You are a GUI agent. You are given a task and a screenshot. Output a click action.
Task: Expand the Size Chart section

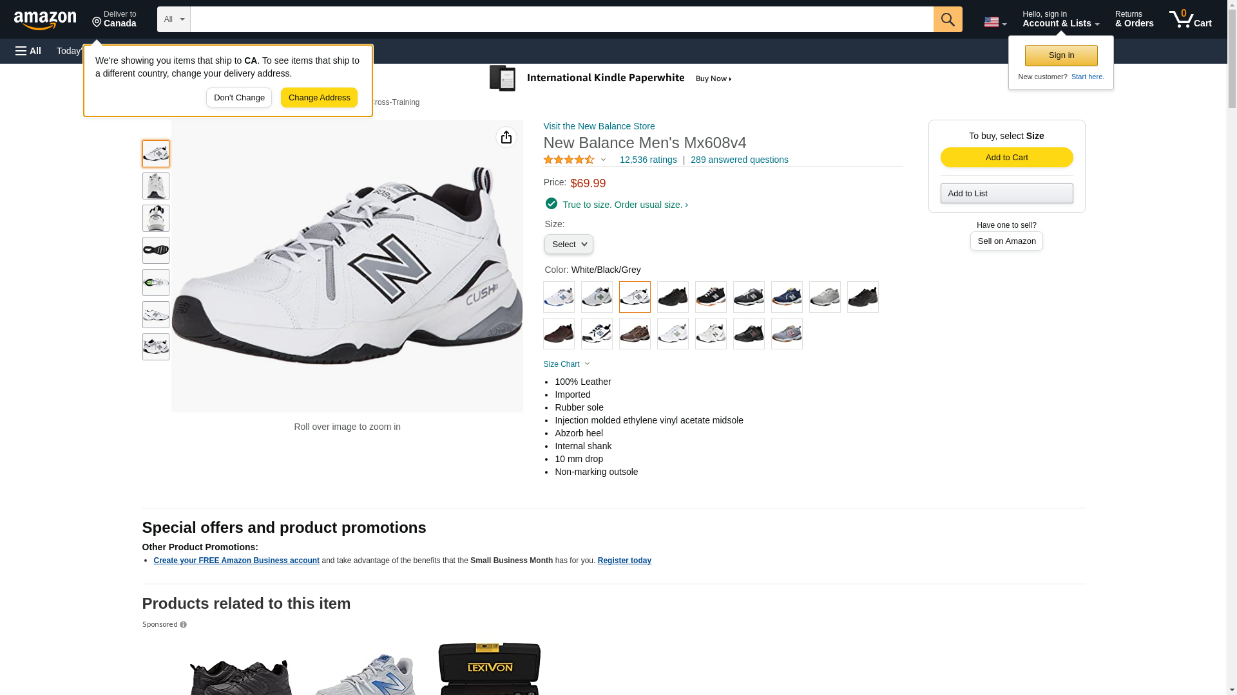[x=566, y=364]
